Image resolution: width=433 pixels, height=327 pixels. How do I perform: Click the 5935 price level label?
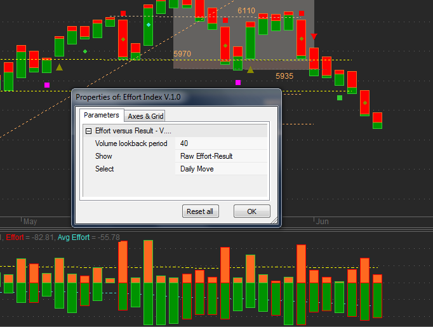coord(284,76)
